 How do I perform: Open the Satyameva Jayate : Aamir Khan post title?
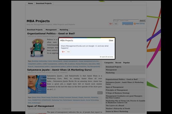point(59,70)
